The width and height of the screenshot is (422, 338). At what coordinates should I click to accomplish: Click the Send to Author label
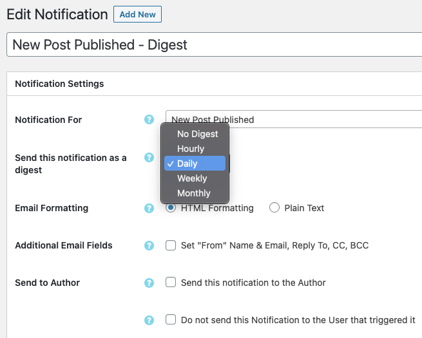pyautogui.click(x=48, y=283)
